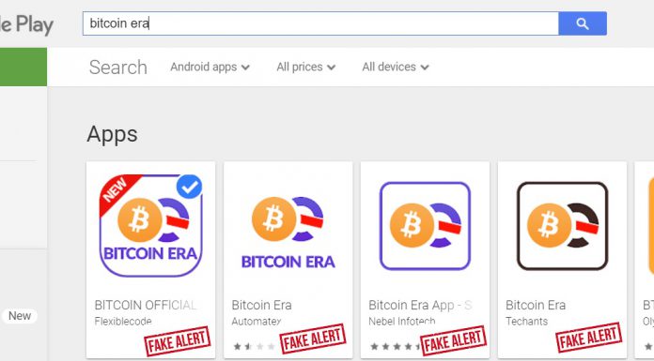Image resolution: width=654 pixels, height=361 pixels.
Task: Expand the All devices filter
Action: click(x=396, y=67)
